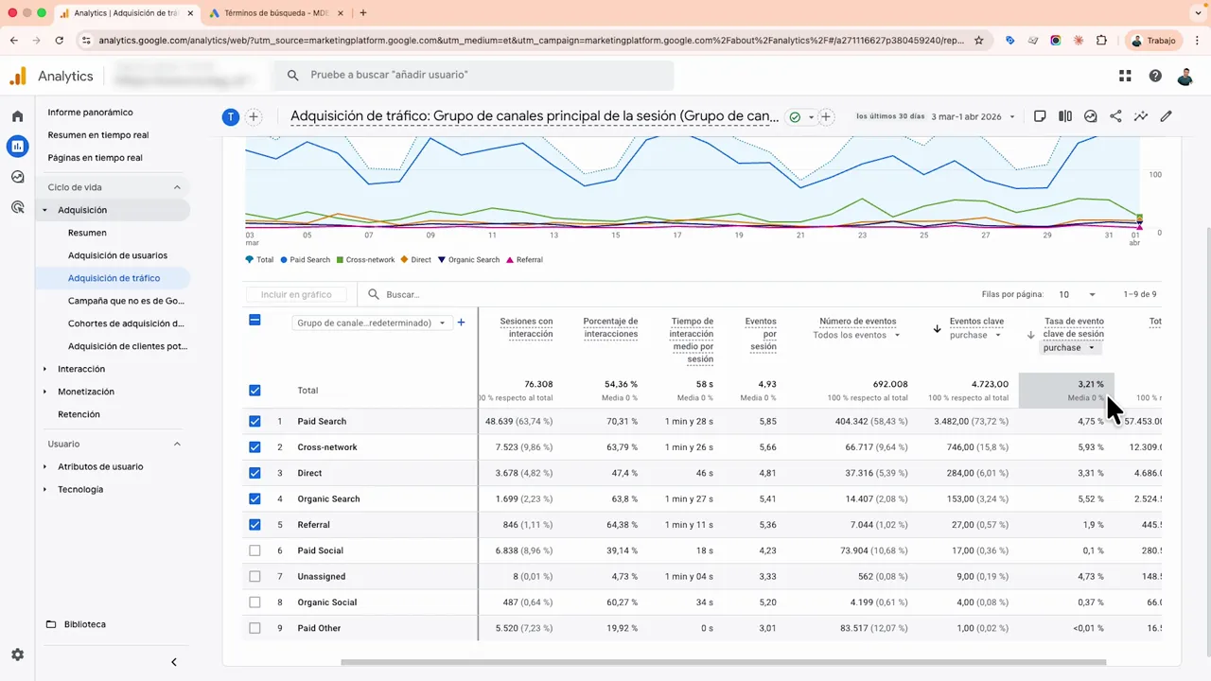Click the horizontal table scrollbar

pos(723,662)
